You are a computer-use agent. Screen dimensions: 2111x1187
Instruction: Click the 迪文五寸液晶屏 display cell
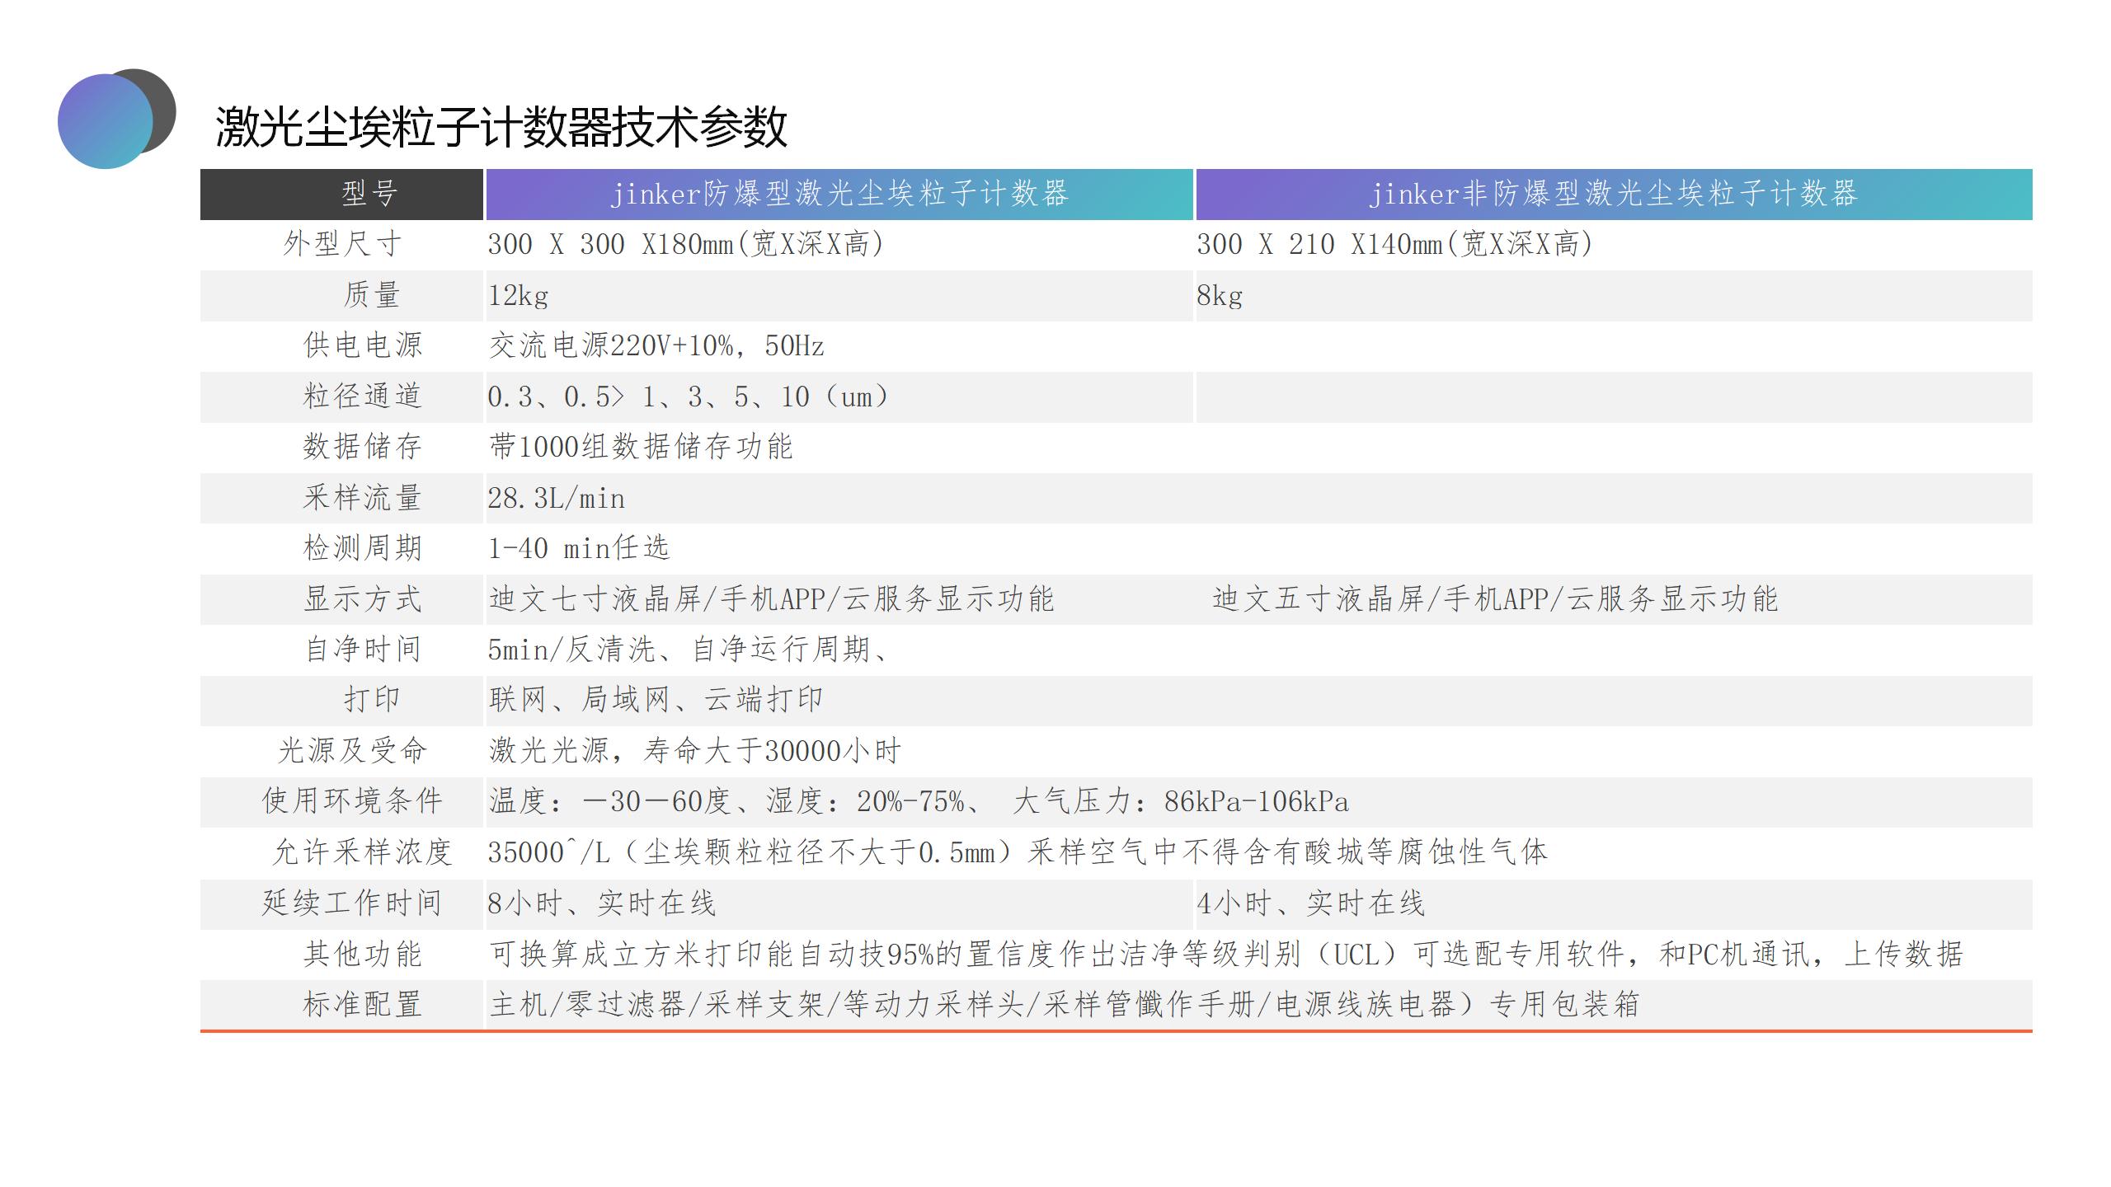pos(1494,599)
